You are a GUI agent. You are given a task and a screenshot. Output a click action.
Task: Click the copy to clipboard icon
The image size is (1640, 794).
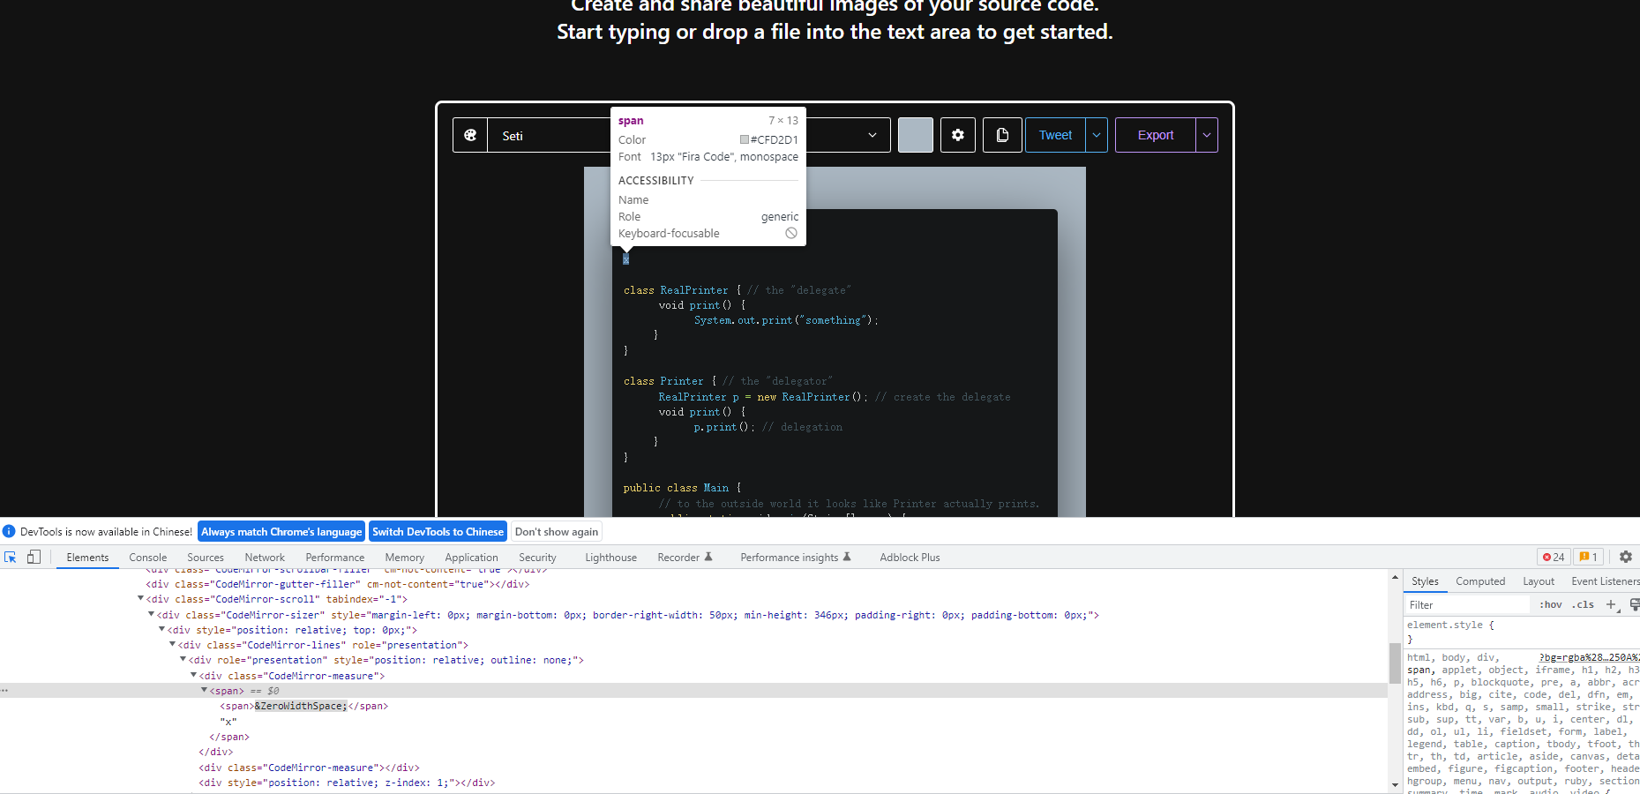pos(1002,135)
